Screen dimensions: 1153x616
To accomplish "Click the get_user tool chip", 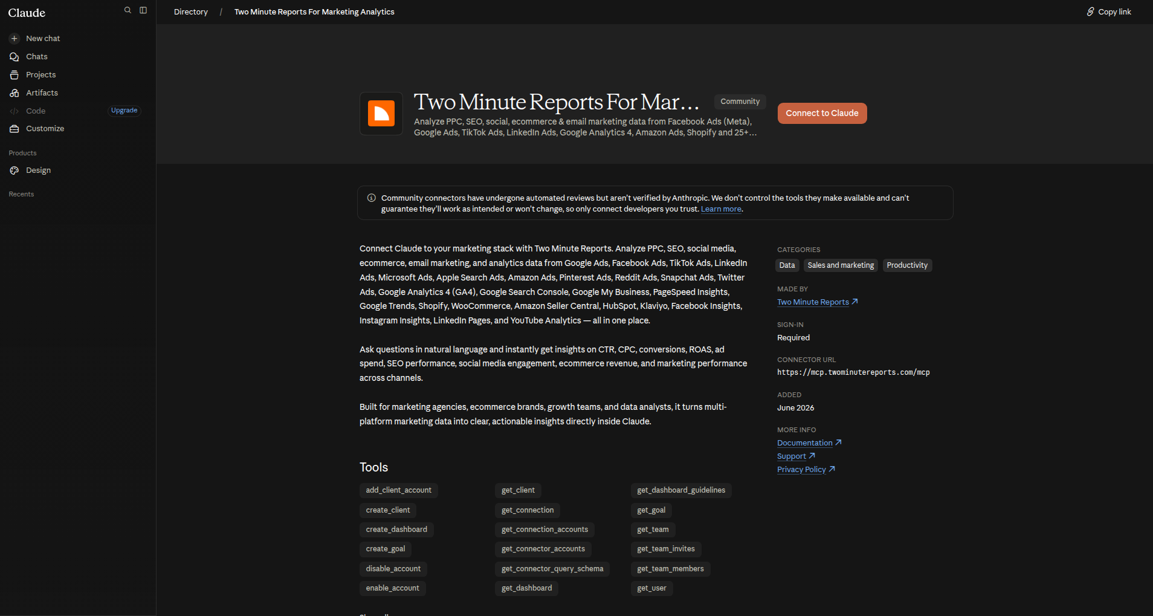I will click(652, 588).
